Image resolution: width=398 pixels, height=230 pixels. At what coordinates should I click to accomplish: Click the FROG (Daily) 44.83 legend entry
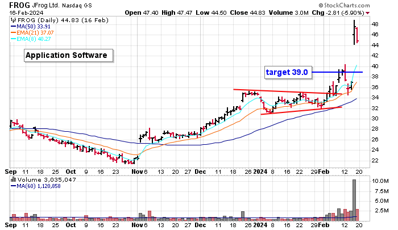[63, 20]
